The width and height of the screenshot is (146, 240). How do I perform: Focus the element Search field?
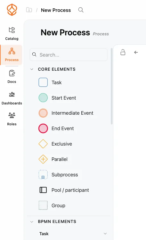point(68,55)
